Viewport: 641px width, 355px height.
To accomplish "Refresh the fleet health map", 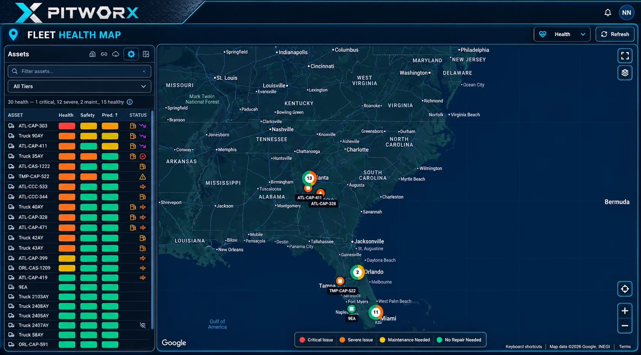I will [615, 34].
